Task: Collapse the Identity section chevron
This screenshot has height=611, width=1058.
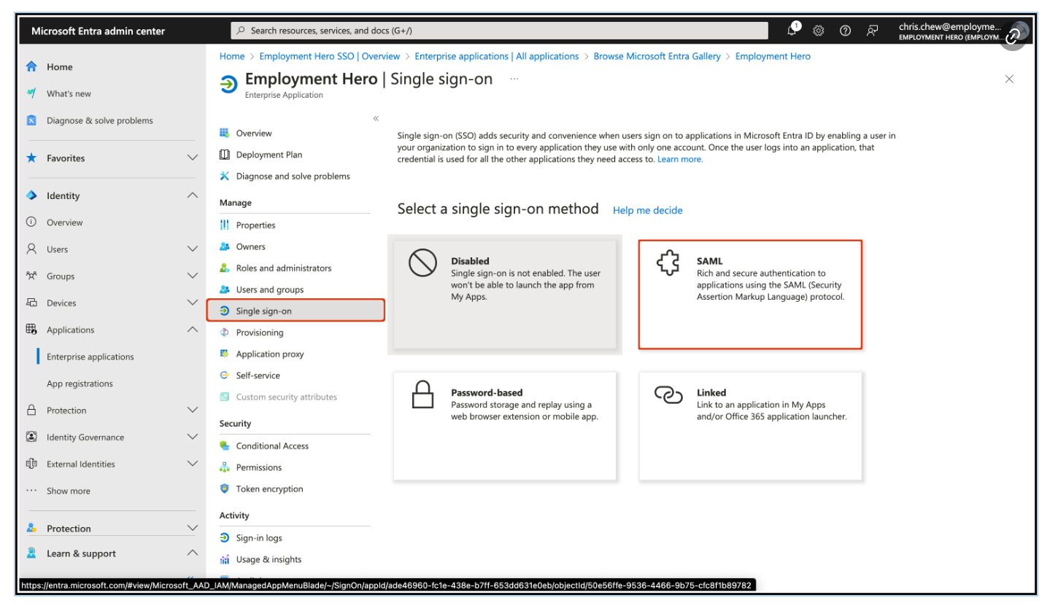Action: click(193, 195)
